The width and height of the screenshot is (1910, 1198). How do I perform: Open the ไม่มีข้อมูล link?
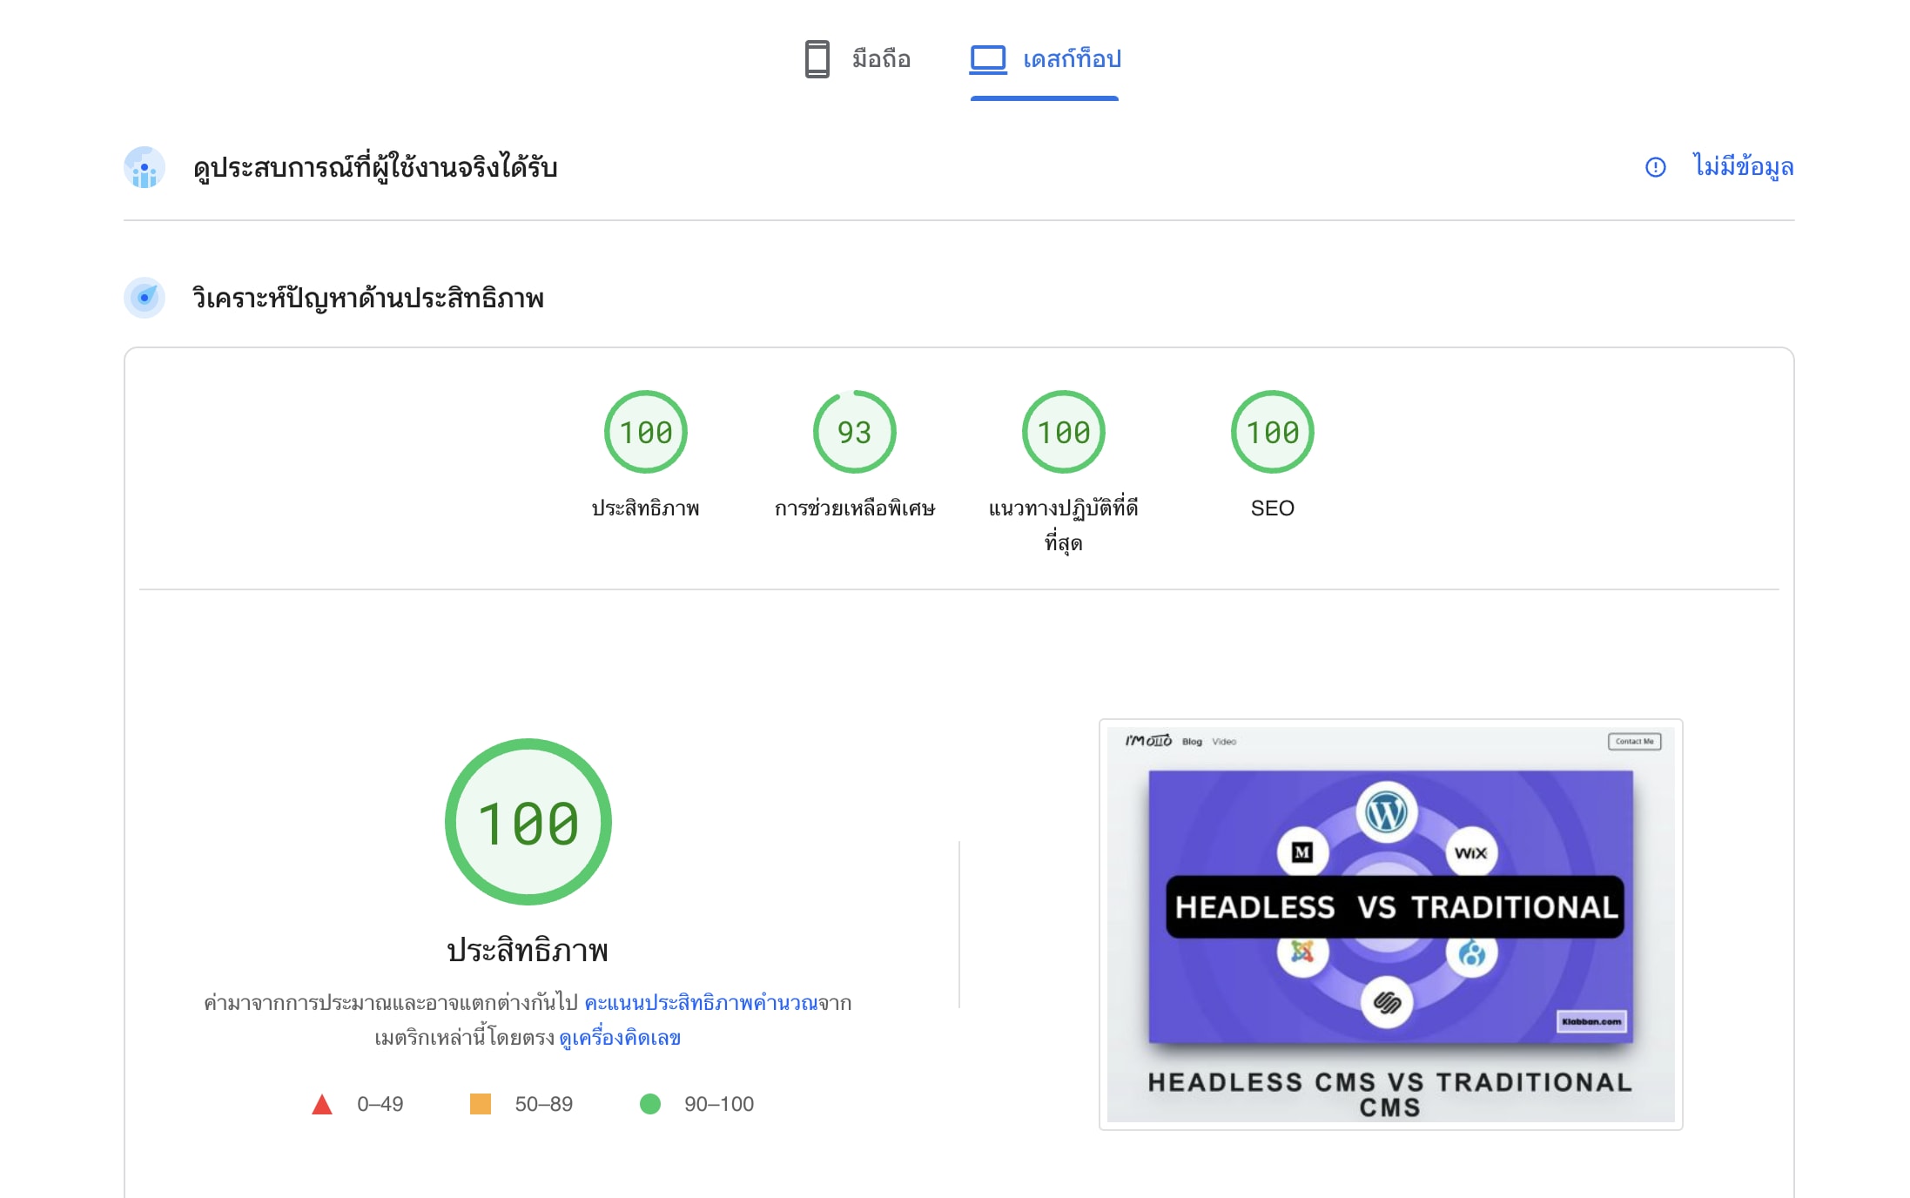tap(1743, 166)
